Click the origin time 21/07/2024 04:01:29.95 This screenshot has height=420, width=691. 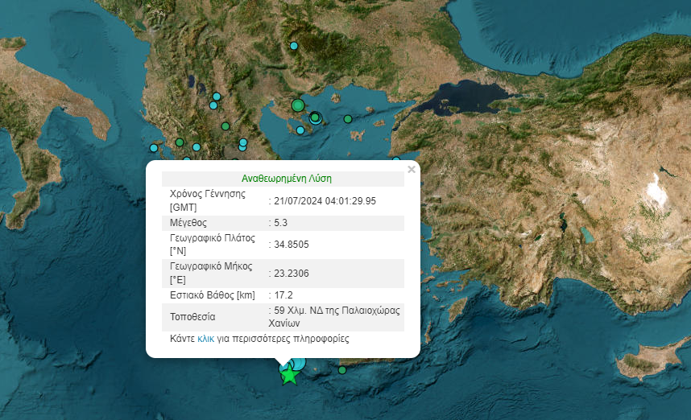coord(325,201)
